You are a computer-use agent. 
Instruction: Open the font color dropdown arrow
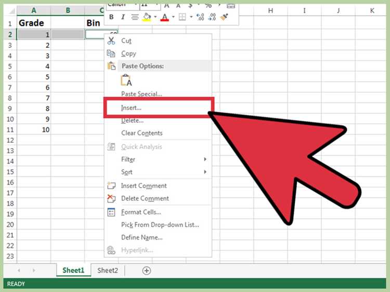(x=173, y=17)
